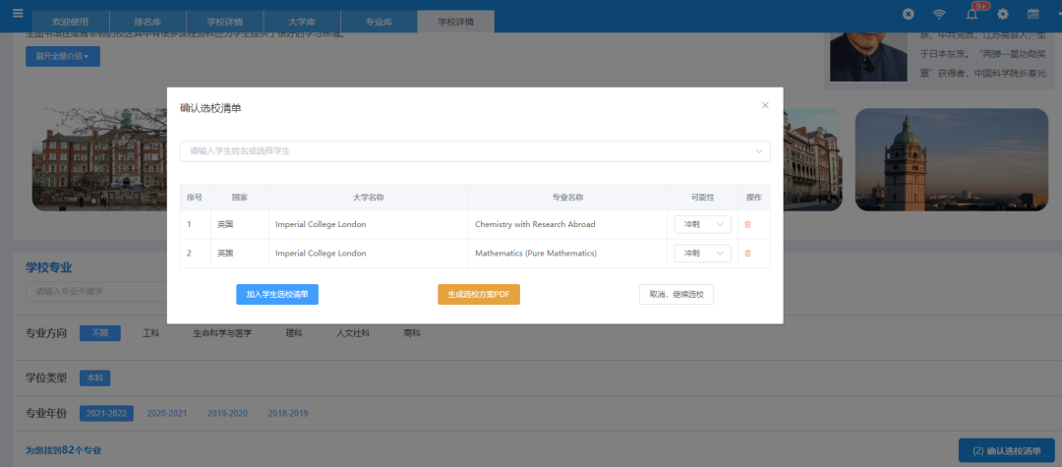Select 2020-2021 major year

[167, 414]
